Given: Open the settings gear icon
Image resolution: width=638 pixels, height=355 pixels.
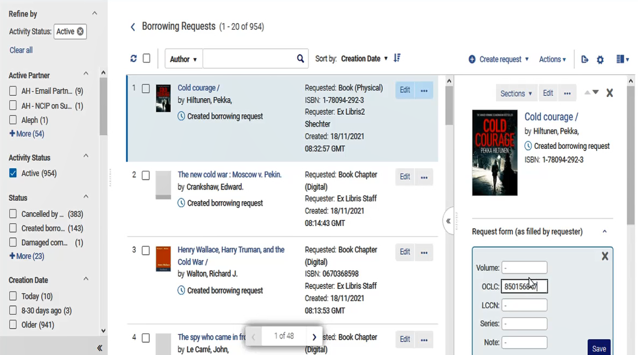Looking at the screenshot, I should 600,60.
